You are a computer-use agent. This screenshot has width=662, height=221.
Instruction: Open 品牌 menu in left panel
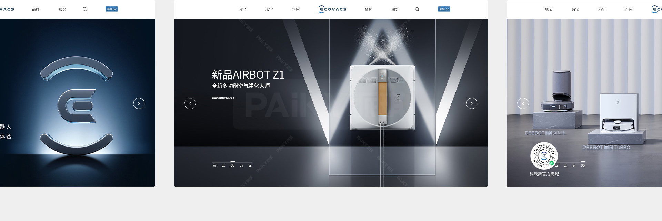coord(36,9)
